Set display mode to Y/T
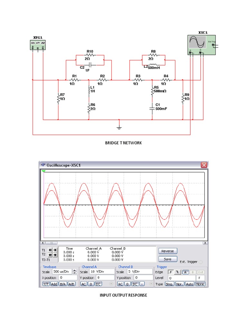The image size is (247, 330). (x=46, y=284)
